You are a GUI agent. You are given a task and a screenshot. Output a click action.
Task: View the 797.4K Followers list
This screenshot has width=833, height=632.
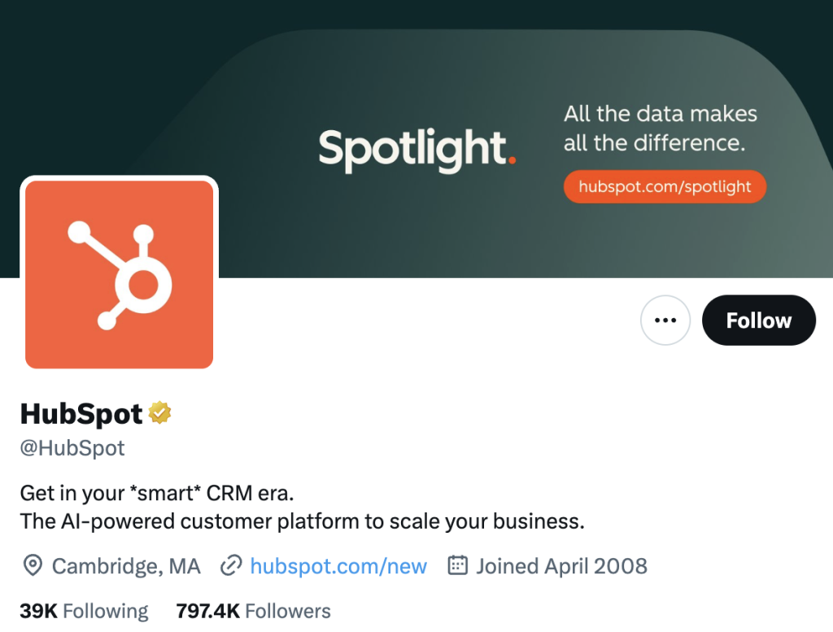point(253,611)
